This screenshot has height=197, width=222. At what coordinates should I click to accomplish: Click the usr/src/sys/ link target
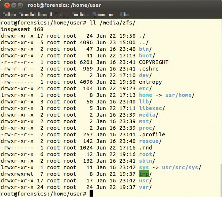click(181, 167)
